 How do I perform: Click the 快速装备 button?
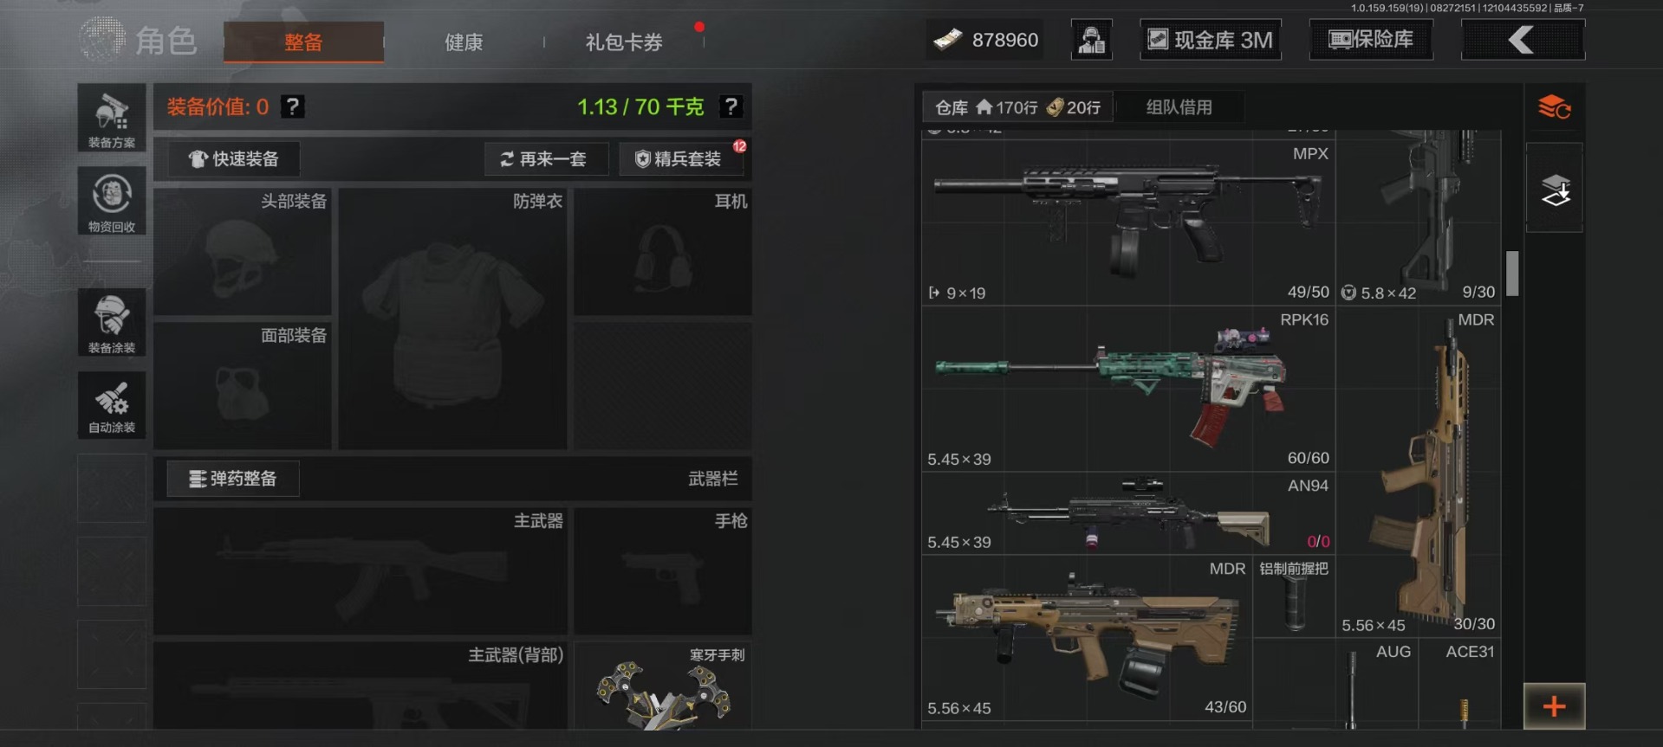[x=234, y=159]
